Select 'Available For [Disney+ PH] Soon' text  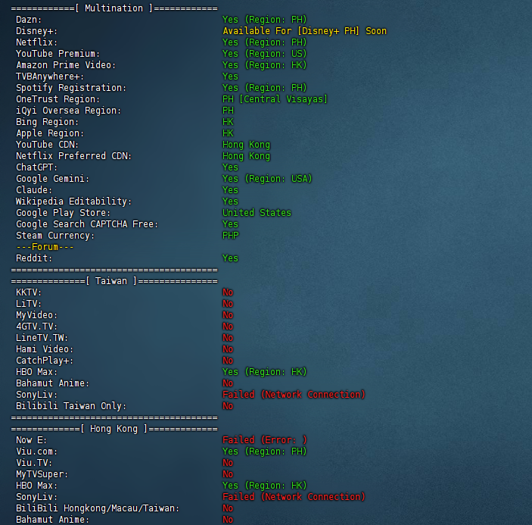pos(304,31)
